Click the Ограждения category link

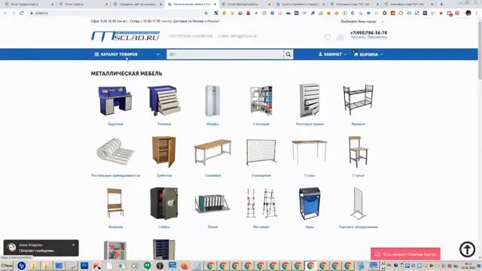(x=261, y=175)
